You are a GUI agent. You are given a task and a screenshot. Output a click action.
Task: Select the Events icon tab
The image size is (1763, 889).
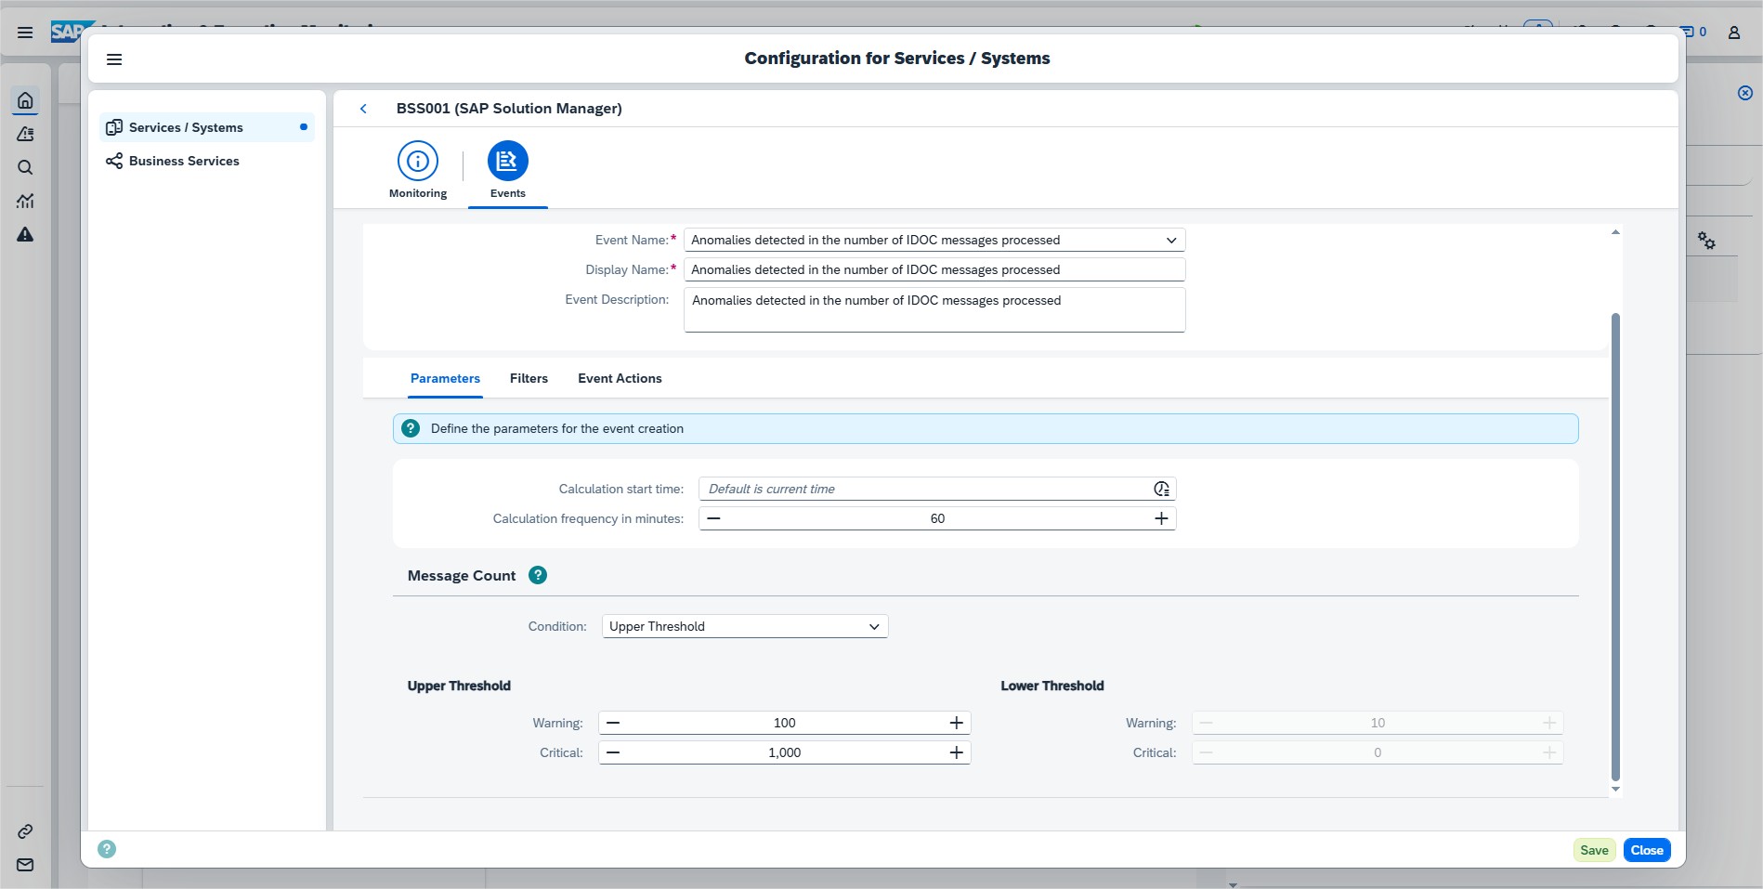[507, 162]
